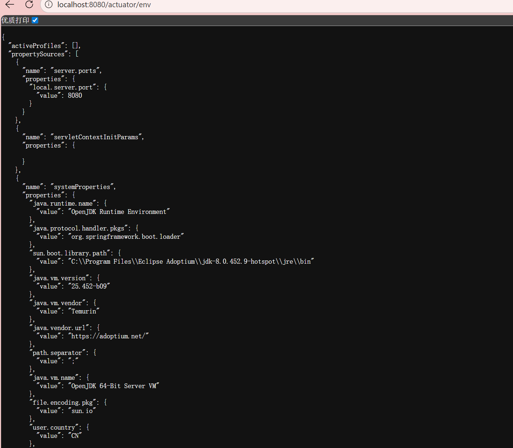Click the "systemProperties" name value
Screen dimensions: 513x448
pos(82,187)
